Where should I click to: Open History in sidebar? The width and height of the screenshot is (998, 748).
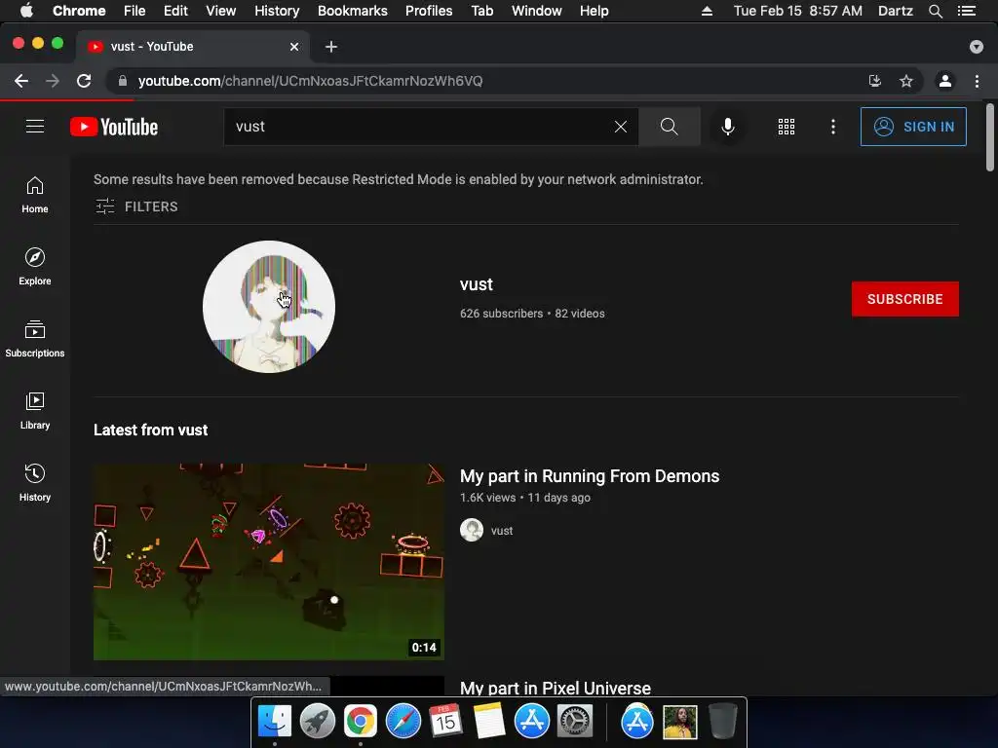[35, 483]
